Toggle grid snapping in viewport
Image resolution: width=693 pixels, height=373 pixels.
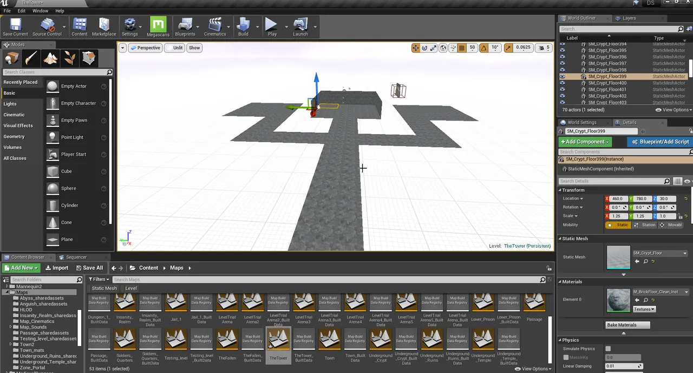[x=462, y=48]
